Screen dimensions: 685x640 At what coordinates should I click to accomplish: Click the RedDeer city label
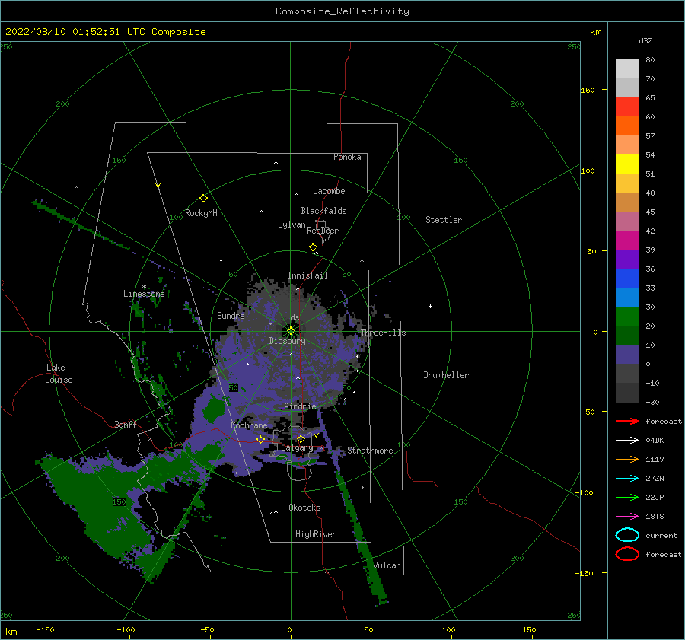(x=323, y=231)
